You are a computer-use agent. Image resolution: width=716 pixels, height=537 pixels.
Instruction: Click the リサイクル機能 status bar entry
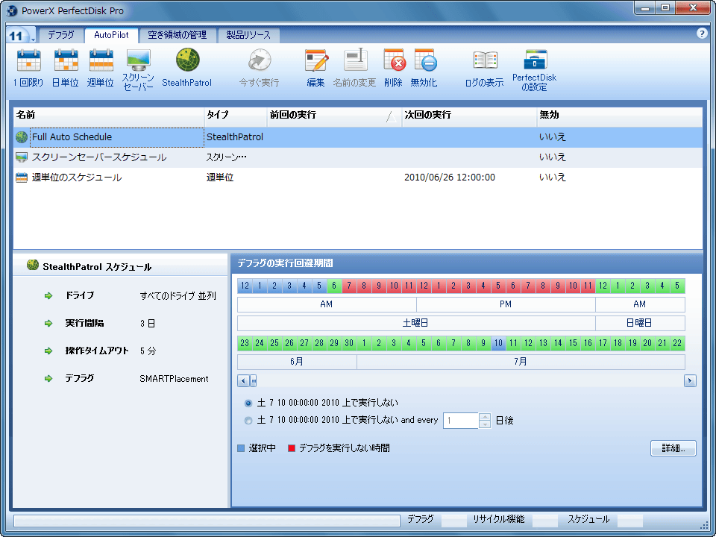(499, 519)
